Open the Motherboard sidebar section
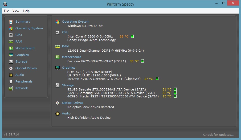241x140 pixels. 25,48
